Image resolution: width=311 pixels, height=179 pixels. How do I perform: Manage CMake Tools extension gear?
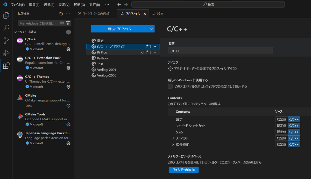pyautogui.click(x=68, y=124)
